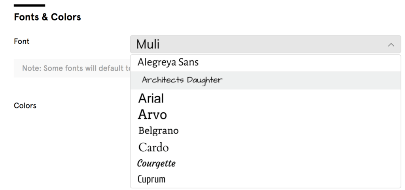This screenshot has width=405, height=190.
Task: Click the Font field label
Action: click(x=22, y=41)
